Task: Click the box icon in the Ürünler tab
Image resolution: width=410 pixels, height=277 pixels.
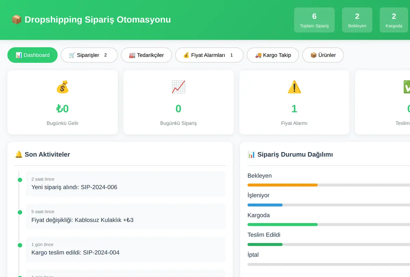Action: (314, 55)
